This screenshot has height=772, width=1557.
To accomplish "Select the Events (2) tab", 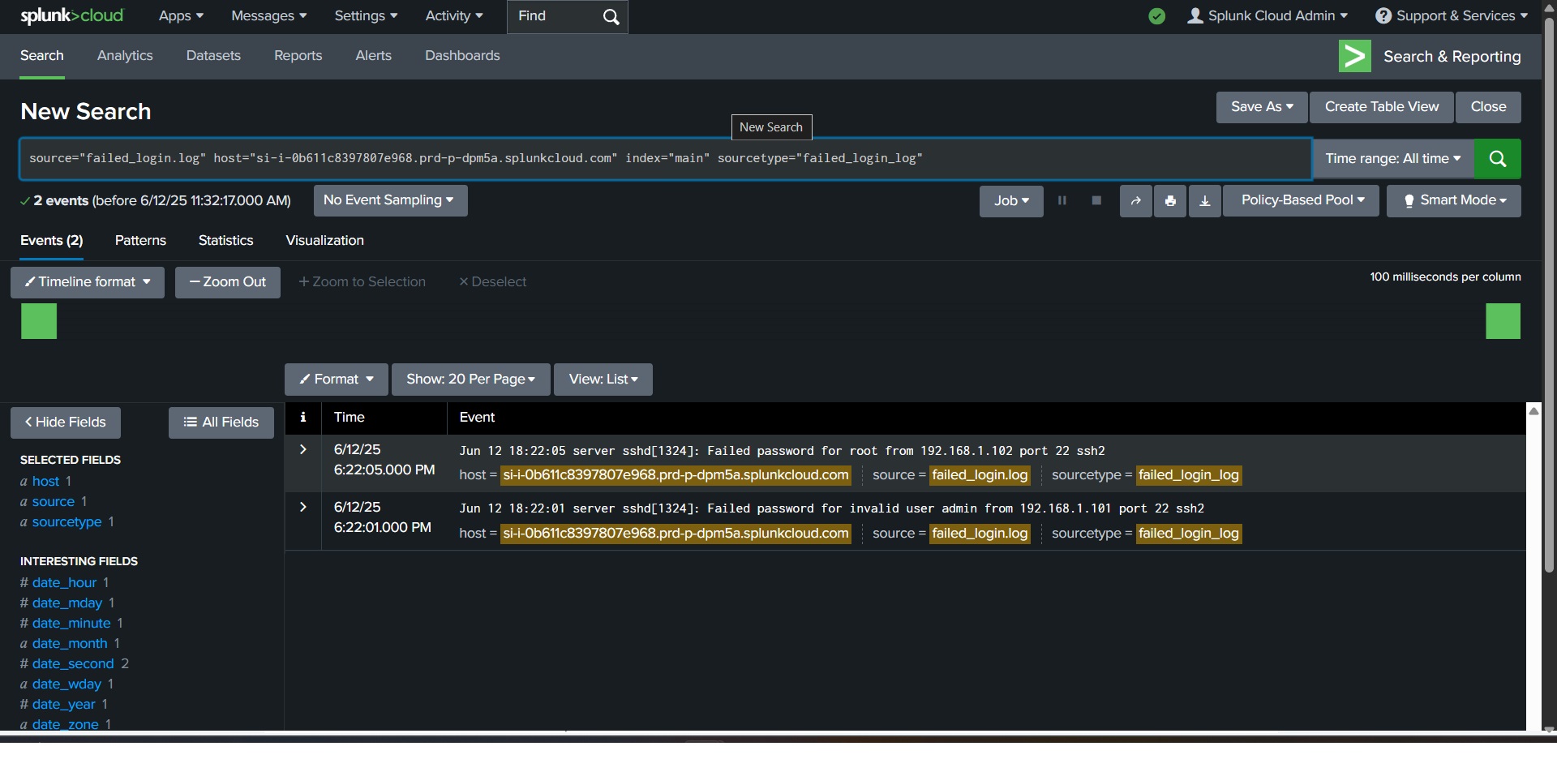I will coord(52,241).
